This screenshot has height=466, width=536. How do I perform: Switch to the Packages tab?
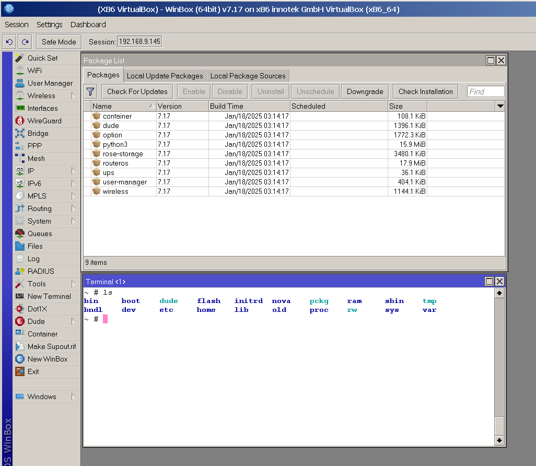[103, 75]
